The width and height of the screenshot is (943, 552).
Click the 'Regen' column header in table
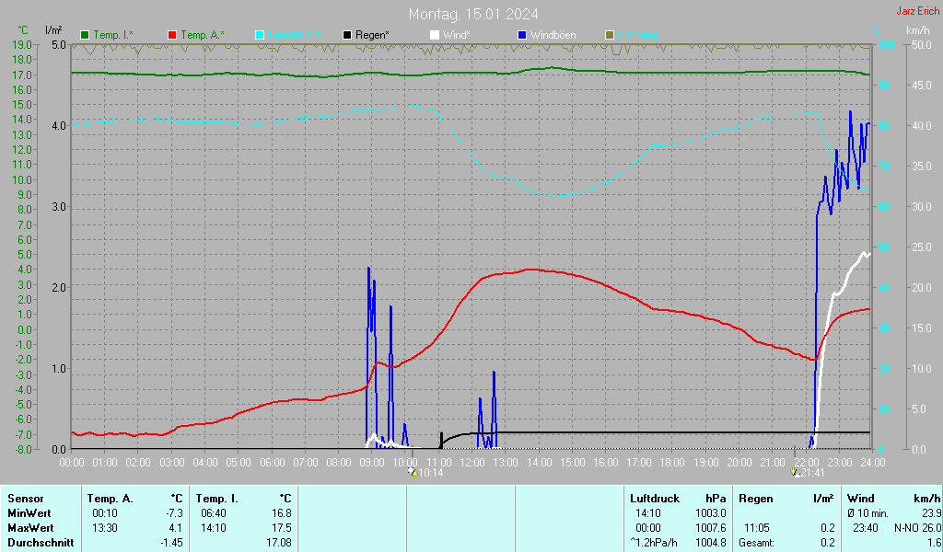tap(756, 499)
